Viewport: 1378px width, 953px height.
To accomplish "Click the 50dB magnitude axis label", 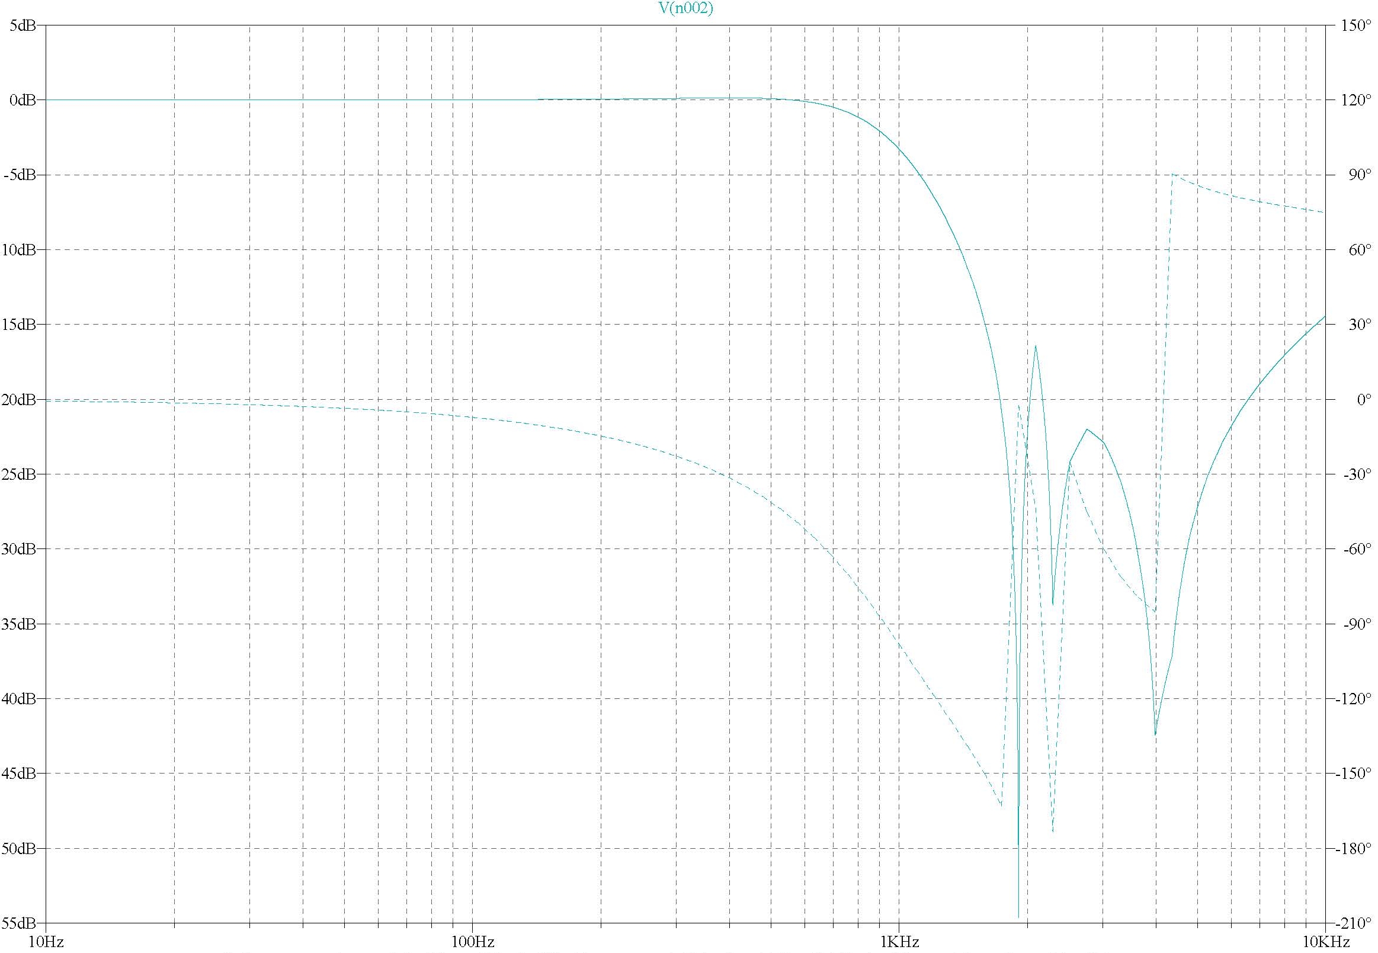I will (18, 849).
